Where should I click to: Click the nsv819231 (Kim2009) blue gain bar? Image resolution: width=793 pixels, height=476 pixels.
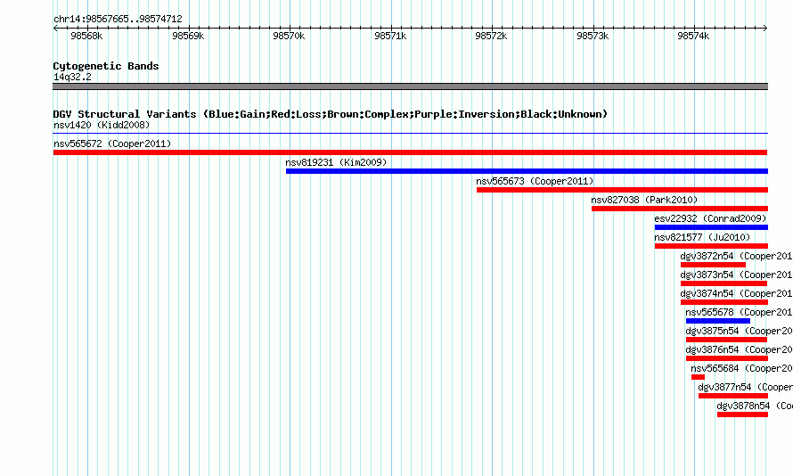pyautogui.click(x=527, y=171)
